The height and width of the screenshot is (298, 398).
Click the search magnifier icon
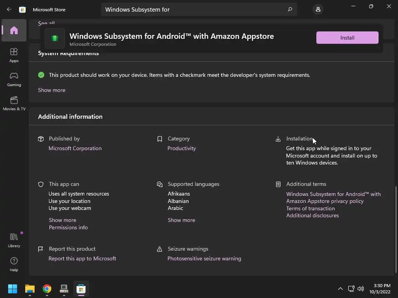click(290, 9)
